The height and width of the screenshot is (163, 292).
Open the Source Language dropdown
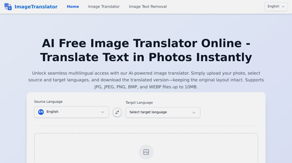pos(71,112)
